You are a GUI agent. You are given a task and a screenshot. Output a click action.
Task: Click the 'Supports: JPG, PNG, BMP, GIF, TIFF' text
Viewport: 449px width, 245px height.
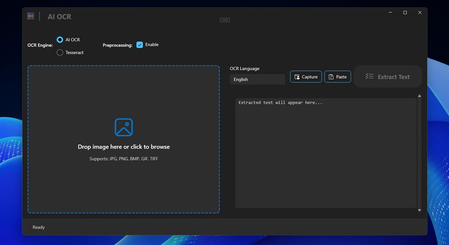click(x=124, y=159)
